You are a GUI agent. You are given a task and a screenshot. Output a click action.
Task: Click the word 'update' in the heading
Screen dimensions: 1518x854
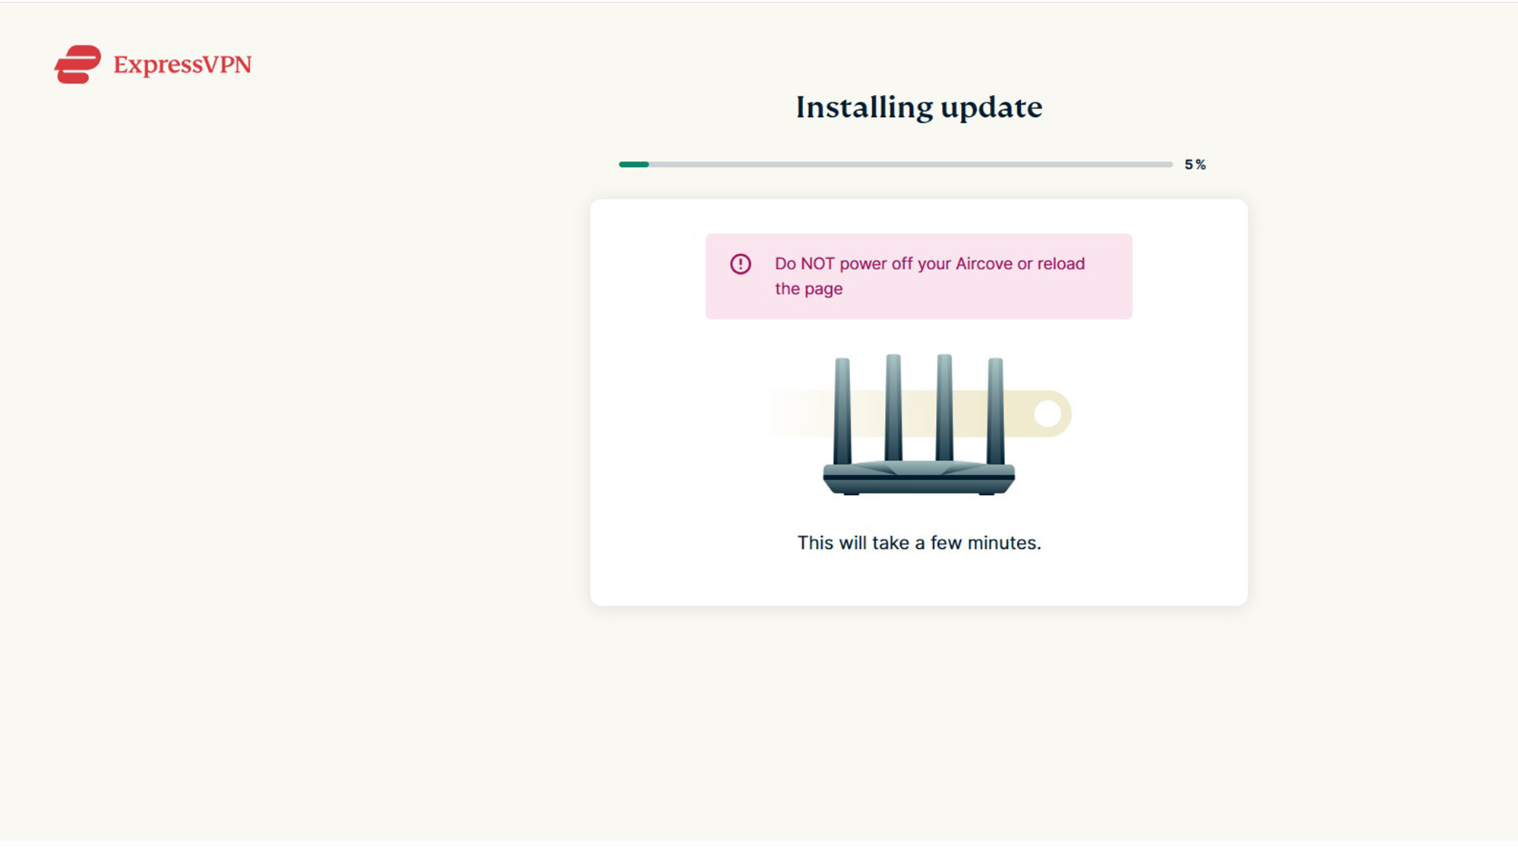pyautogui.click(x=991, y=107)
